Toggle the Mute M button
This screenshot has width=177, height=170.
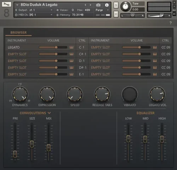(x=116, y=14)
